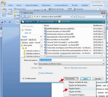Sort by the Nome column header
Image resolution: width=108 pixels, height=97 pixels.
pos(46,25)
